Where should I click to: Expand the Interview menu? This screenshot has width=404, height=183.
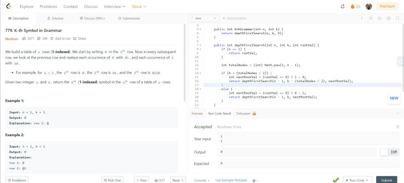click(x=115, y=7)
